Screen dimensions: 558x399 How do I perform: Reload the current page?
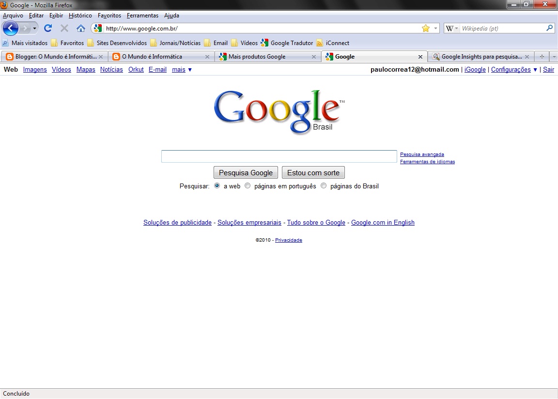click(x=47, y=28)
